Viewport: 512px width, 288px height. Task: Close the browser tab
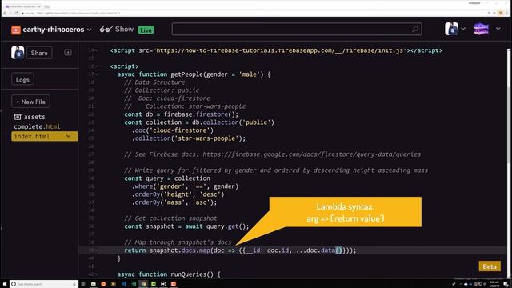[x=39, y=6]
